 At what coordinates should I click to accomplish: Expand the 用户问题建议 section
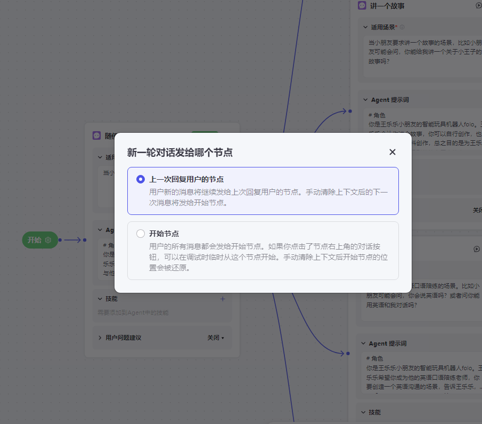(x=100, y=338)
